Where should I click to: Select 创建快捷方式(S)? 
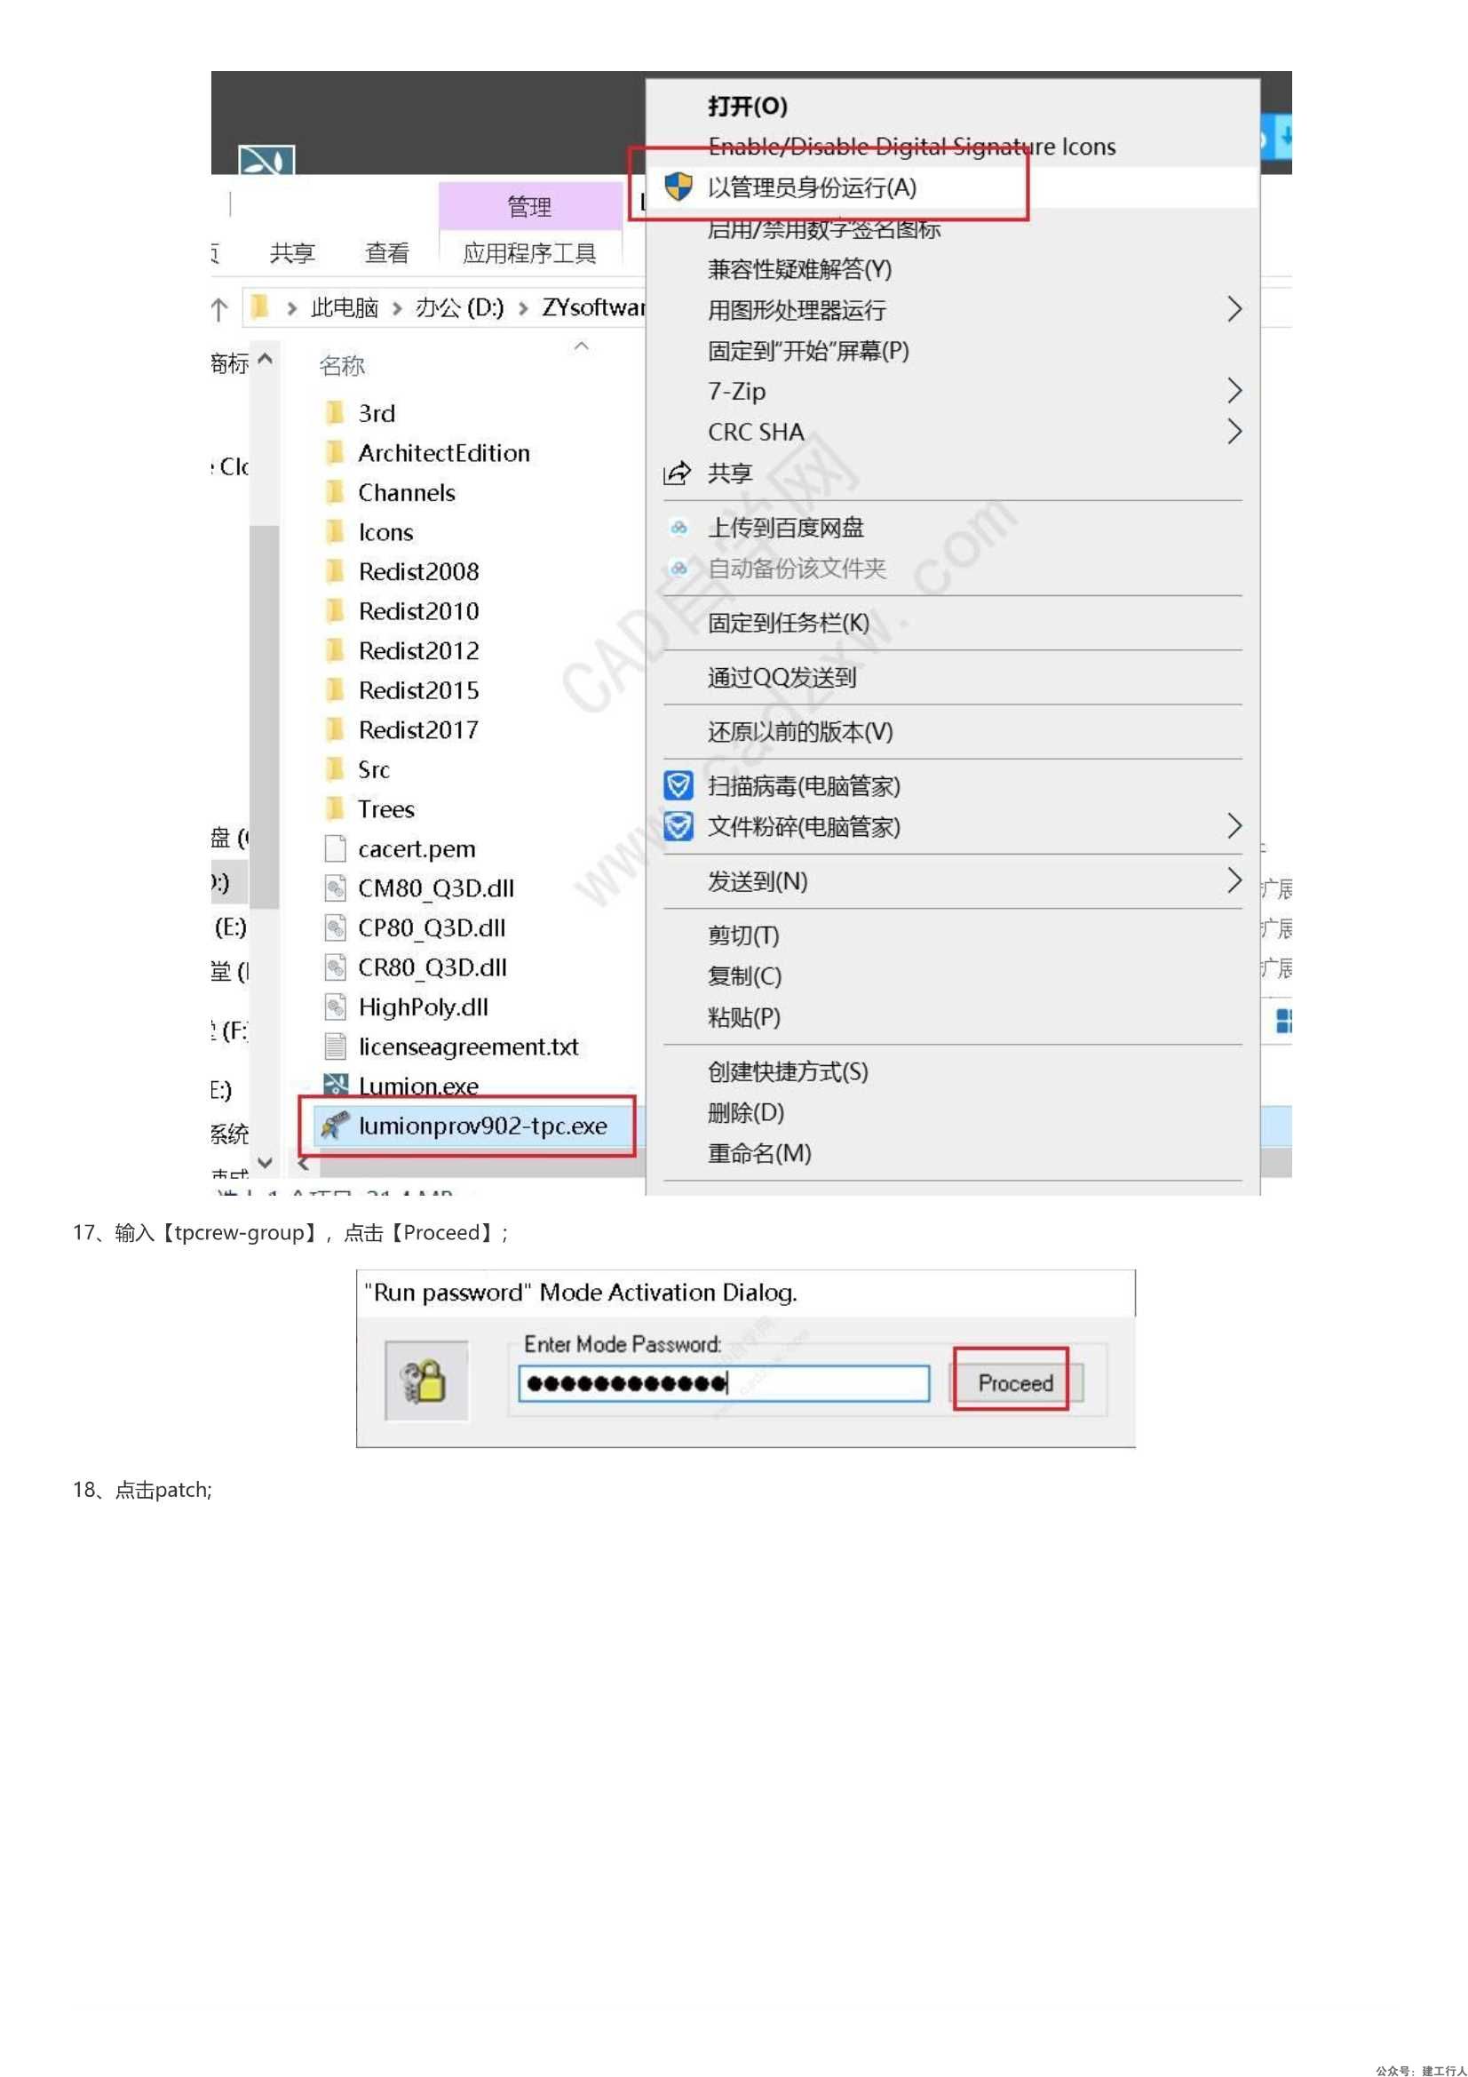click(788, 1071)
